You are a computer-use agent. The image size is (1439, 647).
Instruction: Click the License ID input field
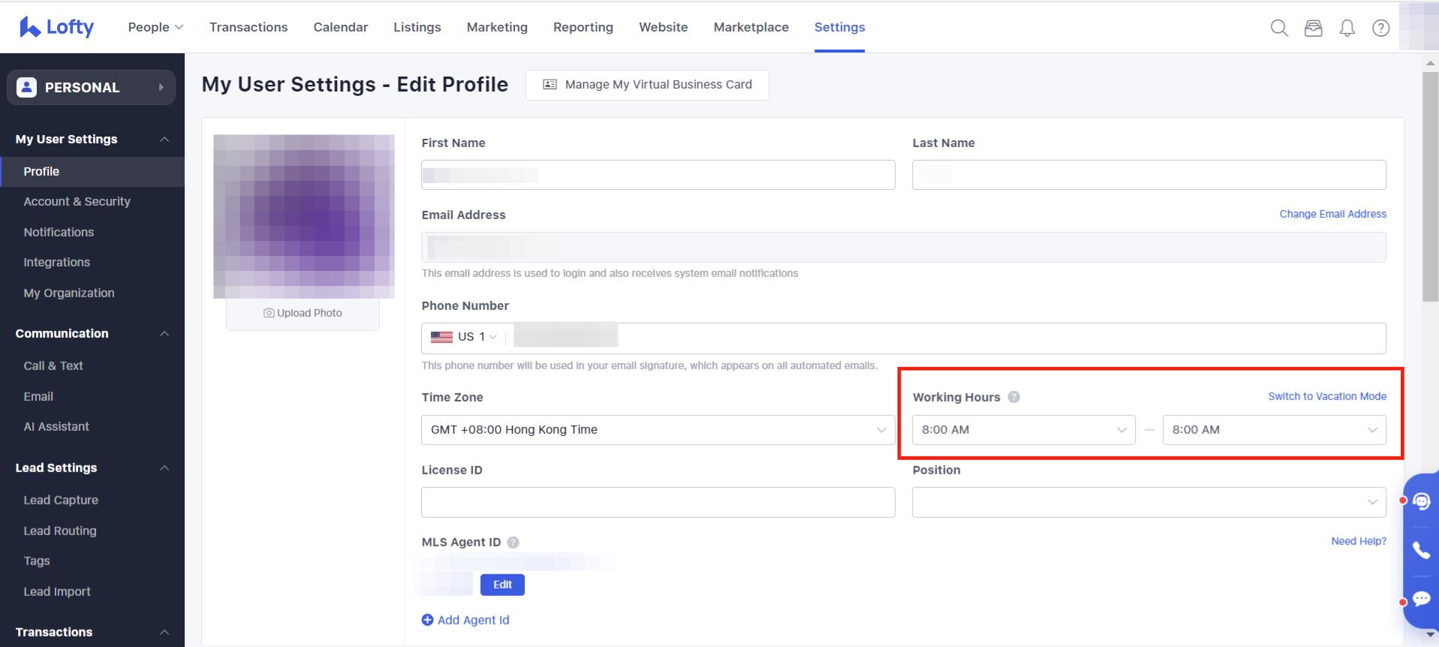click(x=658, y=502)
